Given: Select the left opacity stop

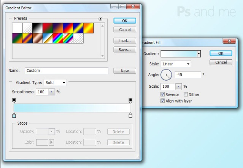Looking at the screenshot, I should (x=14, y=100).
